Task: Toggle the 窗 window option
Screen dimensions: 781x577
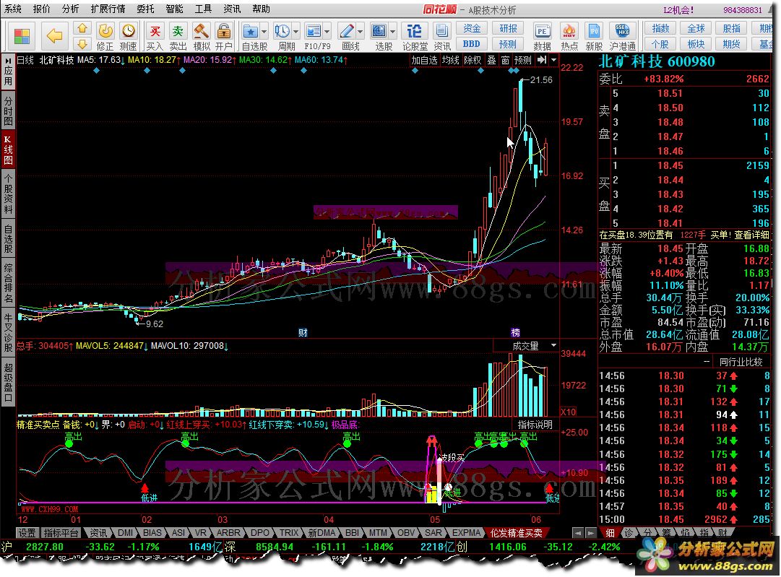Action: [x=506, y=60]
